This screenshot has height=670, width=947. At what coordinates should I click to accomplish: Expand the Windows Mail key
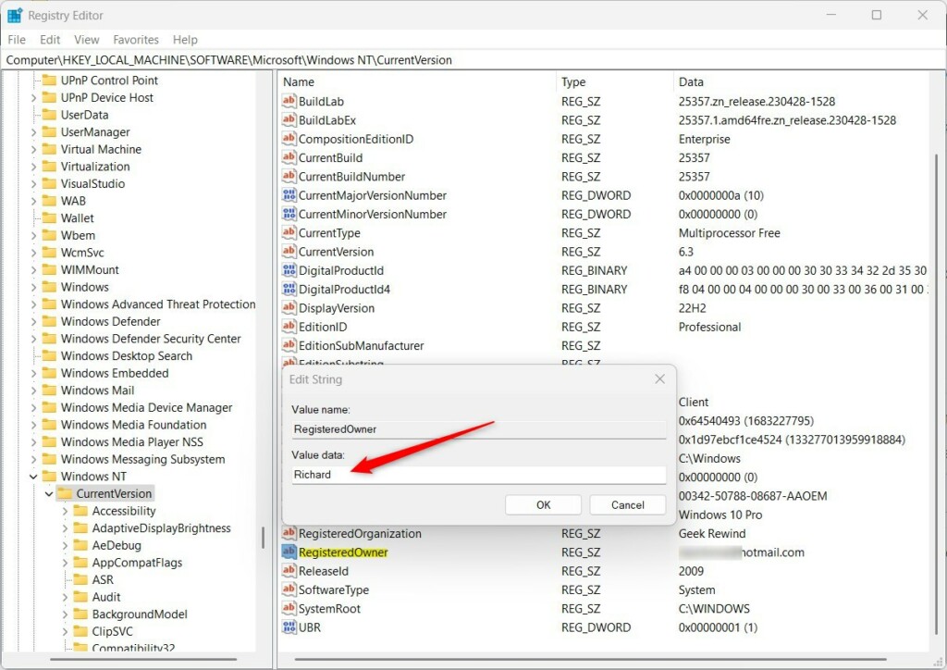[x=34, y=391]
